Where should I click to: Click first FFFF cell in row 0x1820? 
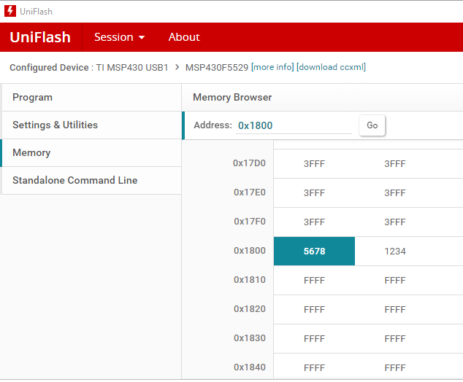[x=314, y=310]
